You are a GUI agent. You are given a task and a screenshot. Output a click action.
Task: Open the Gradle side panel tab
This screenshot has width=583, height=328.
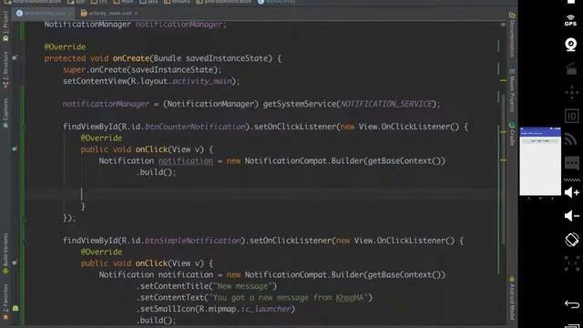[x=512, y=133]
